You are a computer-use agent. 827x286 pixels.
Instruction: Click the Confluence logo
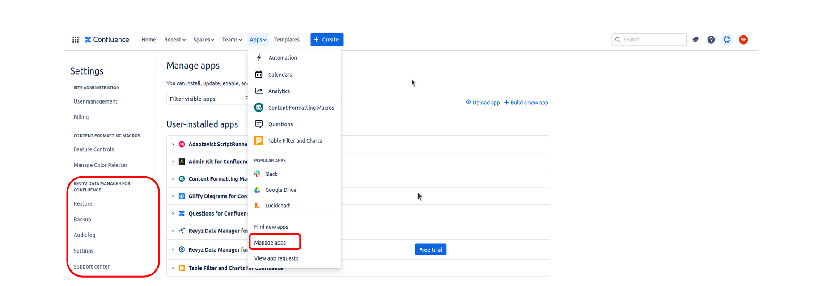coord(107,40)
